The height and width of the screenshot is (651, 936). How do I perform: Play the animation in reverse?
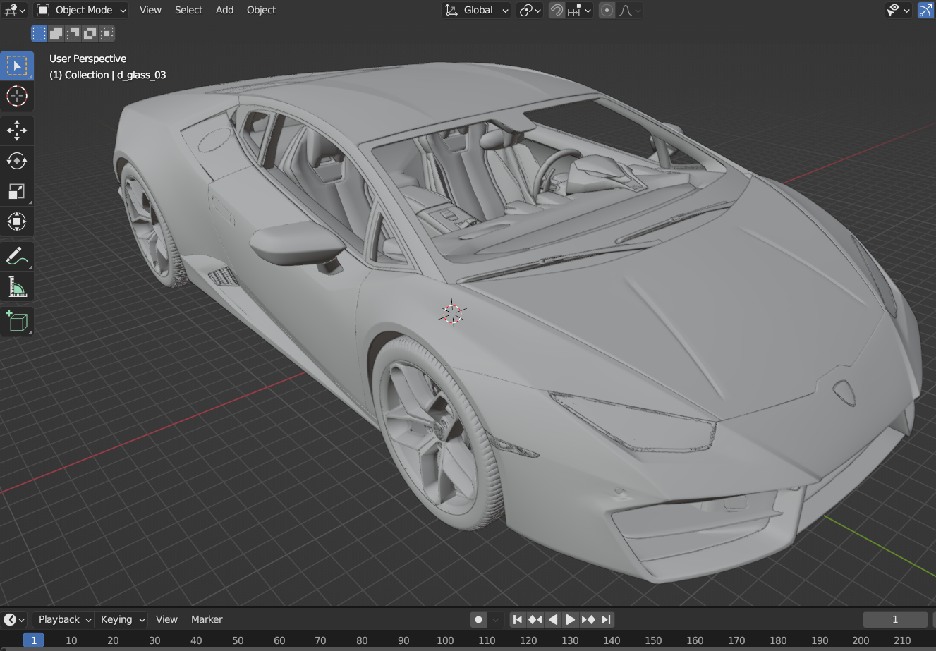[x=553, y=619]
